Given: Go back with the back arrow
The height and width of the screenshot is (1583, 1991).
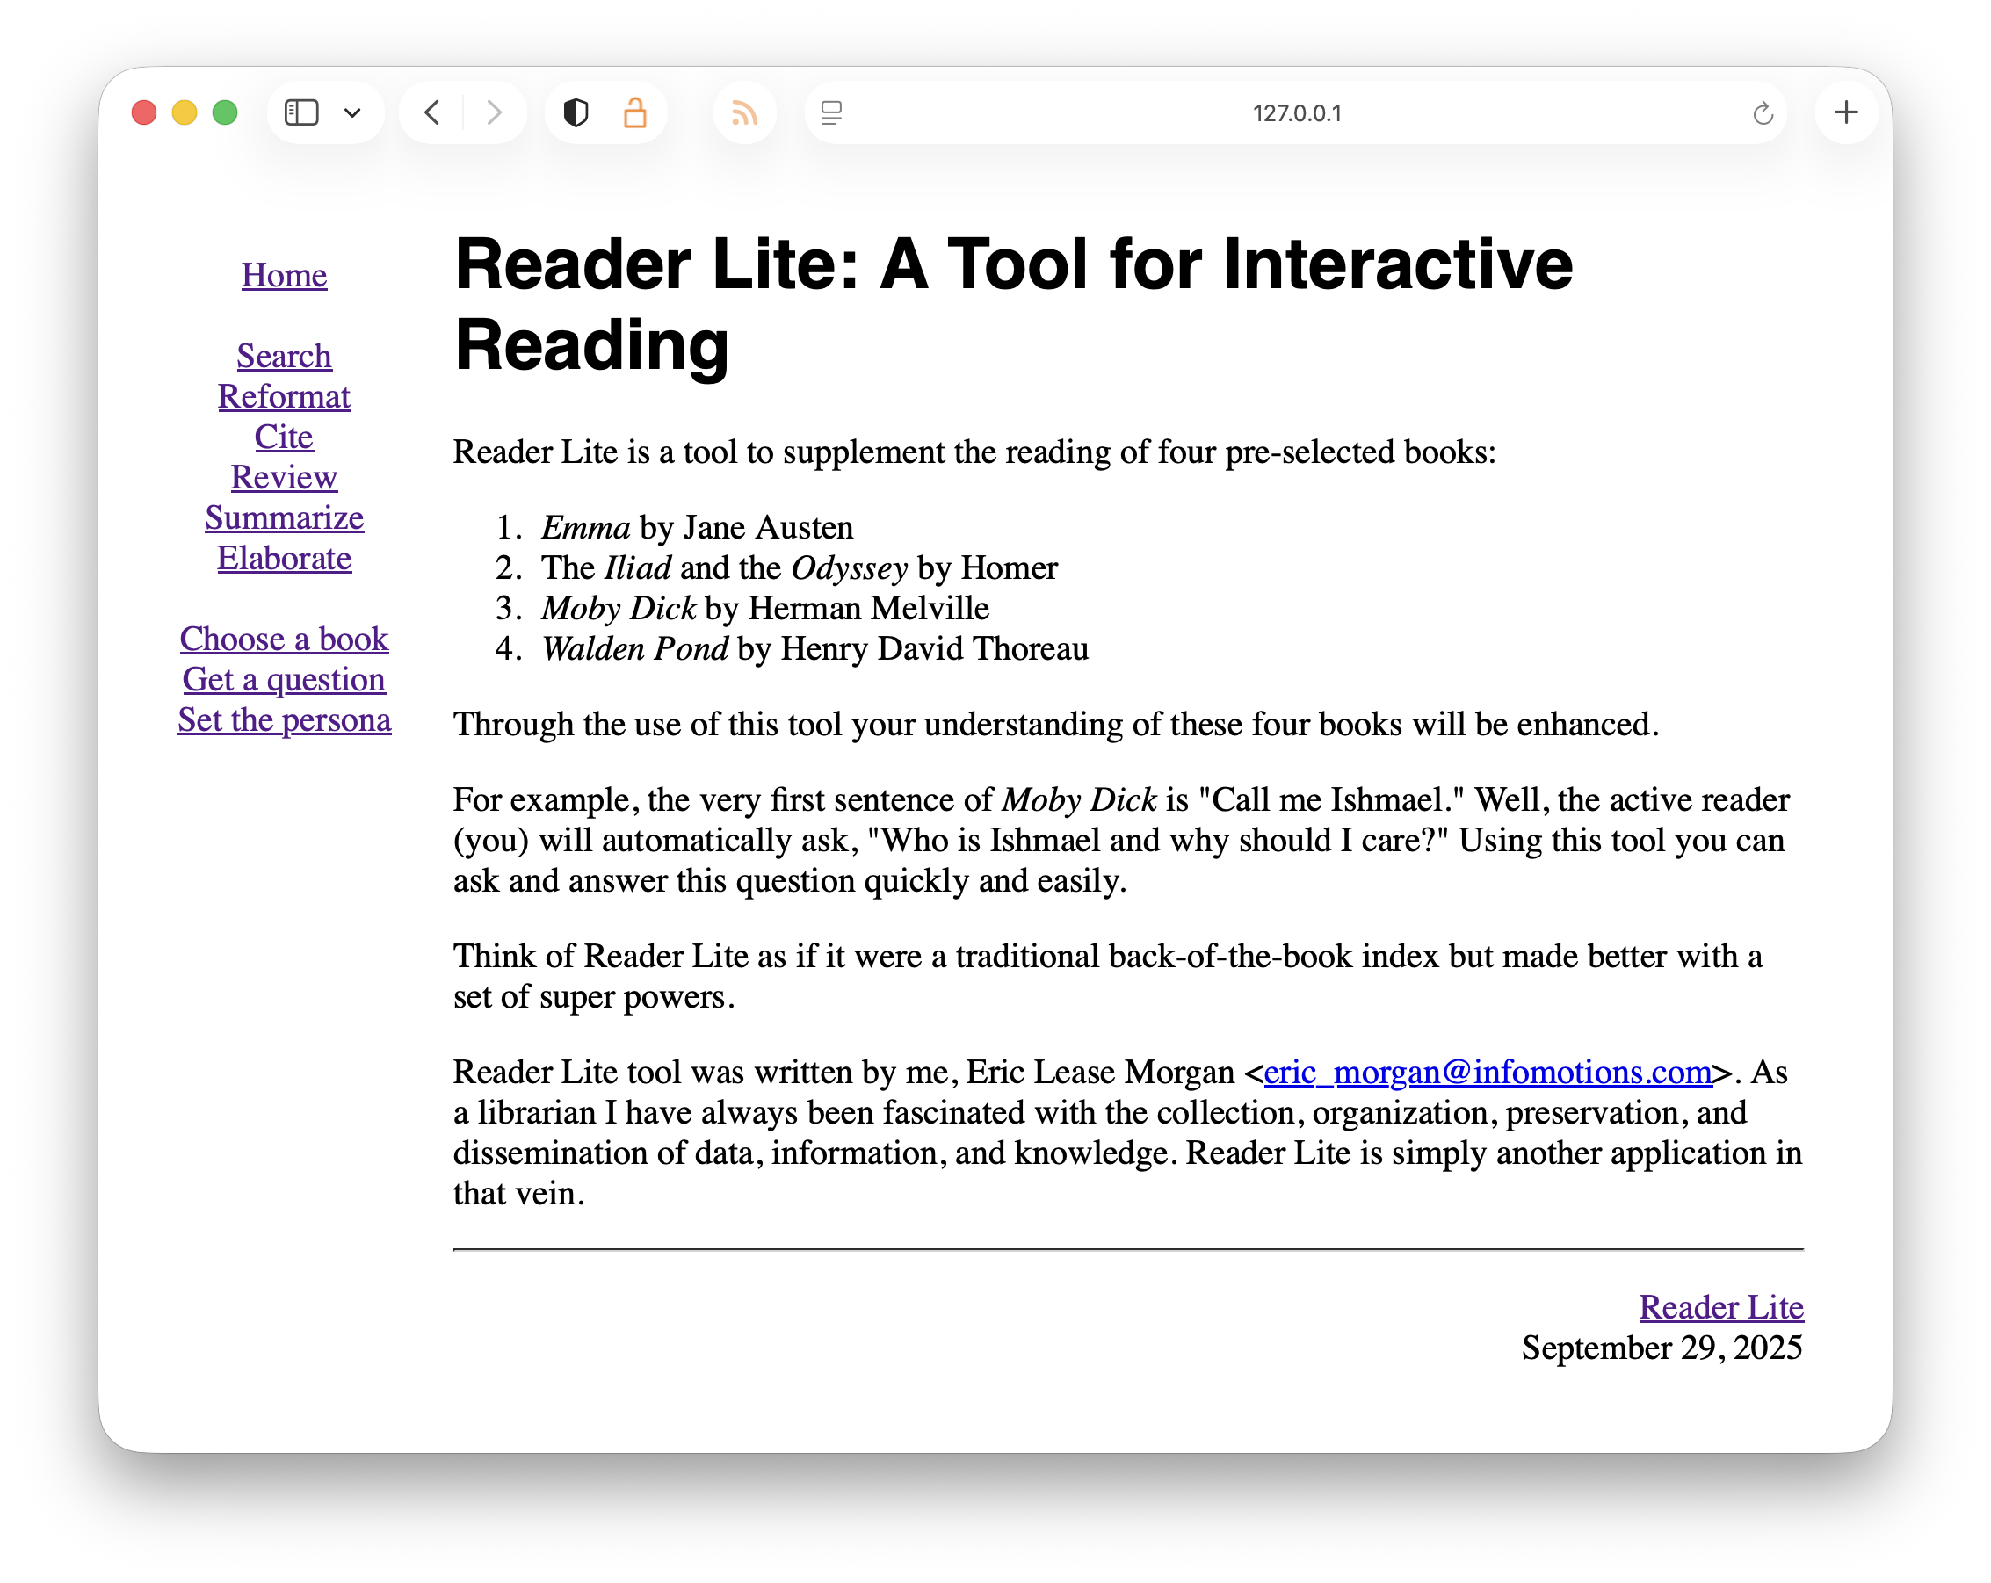Looking at the screenshot, I should point(432,112).
